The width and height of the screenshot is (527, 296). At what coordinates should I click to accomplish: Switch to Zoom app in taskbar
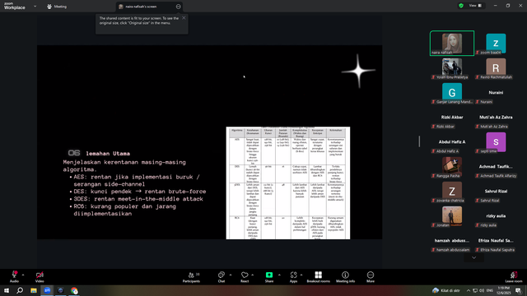(47, 290)
